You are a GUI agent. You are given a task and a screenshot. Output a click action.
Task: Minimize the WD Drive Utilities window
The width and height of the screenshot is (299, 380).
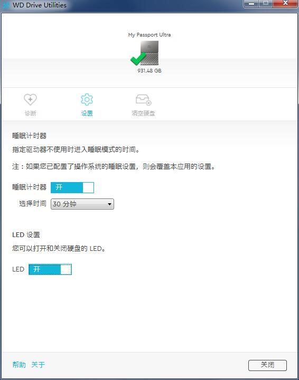coord(251,4)
